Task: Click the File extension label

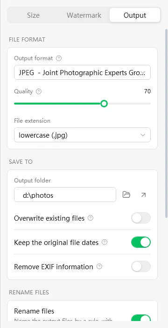Action: (x=32, y=121)
